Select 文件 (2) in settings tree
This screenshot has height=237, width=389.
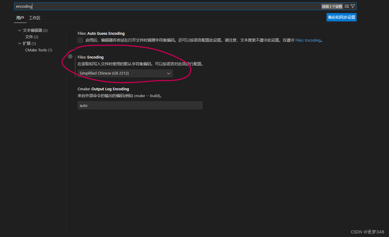(x=32, y=37)
